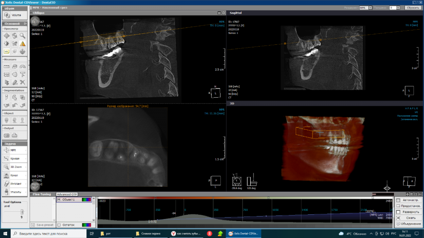Adjust the Level slider in Tool Options
This screenshot has width=424, height=238.
click(21, 211)
